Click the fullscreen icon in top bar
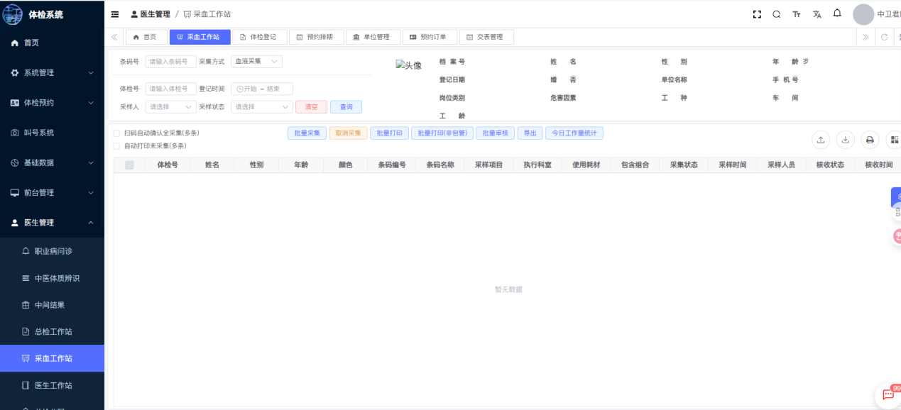This screenshot has height=410, width=901. click(757, 14)
